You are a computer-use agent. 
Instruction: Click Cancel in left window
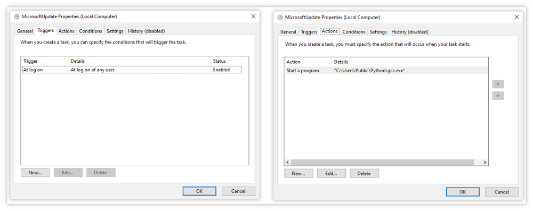click(x=238, y=191)
